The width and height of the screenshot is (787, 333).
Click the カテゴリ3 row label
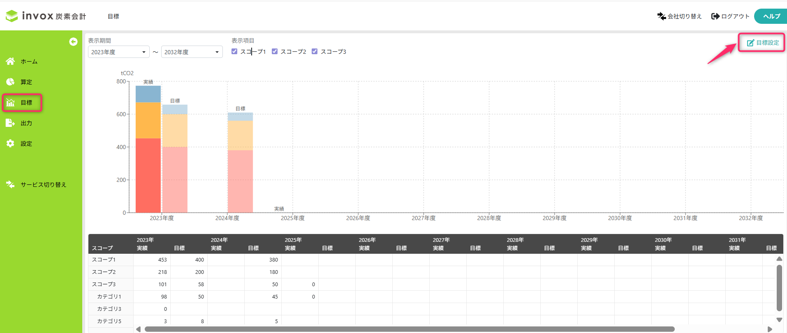point(109,309)
